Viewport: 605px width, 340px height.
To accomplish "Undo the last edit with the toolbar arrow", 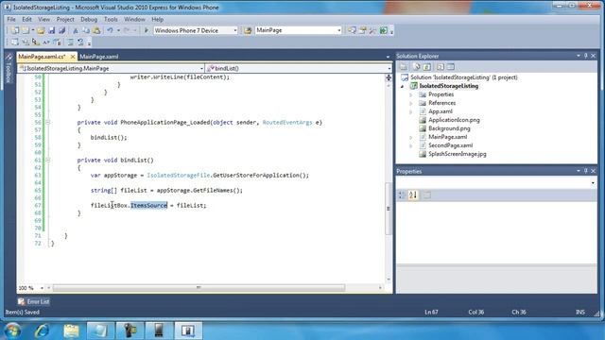I will [110, 30].
